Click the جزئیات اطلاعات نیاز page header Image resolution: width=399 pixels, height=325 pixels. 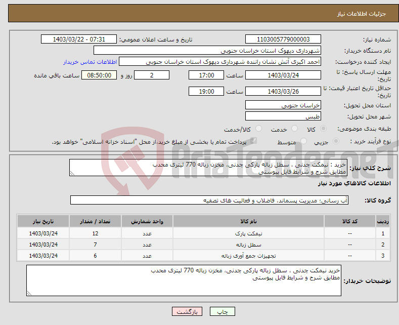362,14
